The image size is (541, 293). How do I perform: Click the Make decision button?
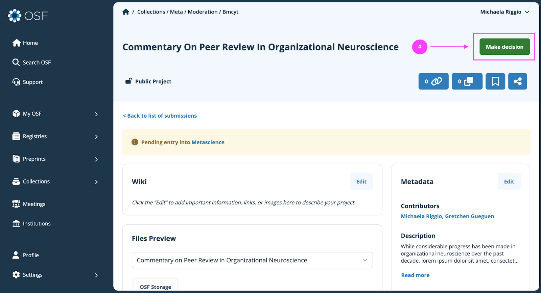click(x=504, y=47)
